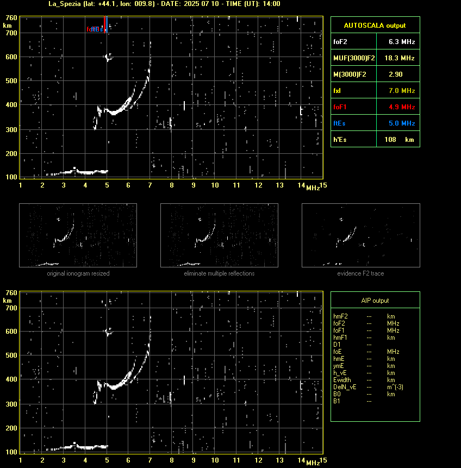
Task: Click the 'evidence F2 trace' caption
Action: [x=360, y=273]
